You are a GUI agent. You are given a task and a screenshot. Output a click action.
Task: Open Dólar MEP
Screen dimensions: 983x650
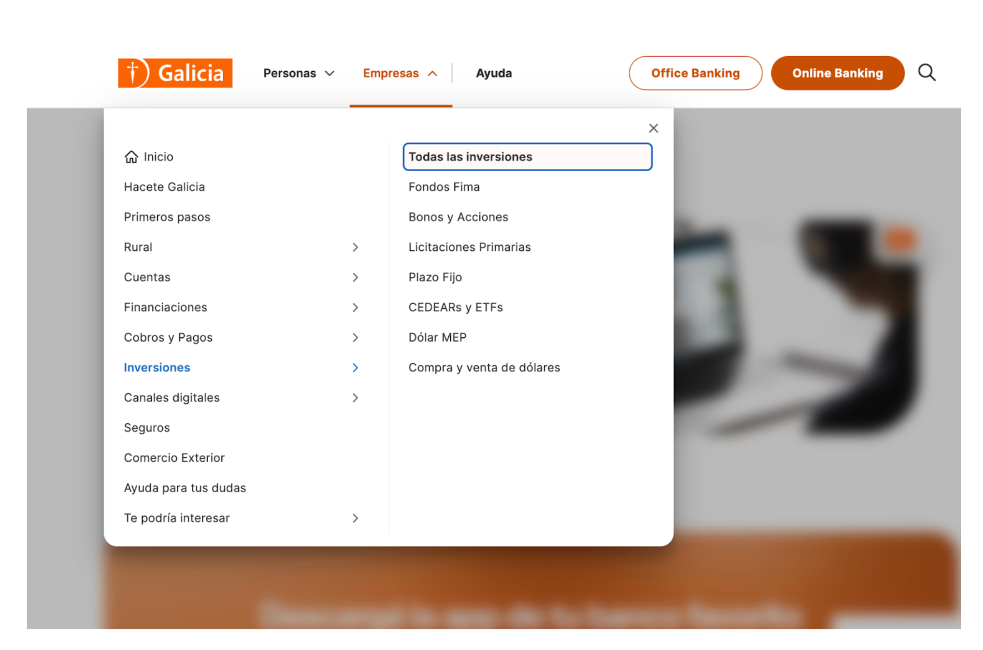[437, 337]
